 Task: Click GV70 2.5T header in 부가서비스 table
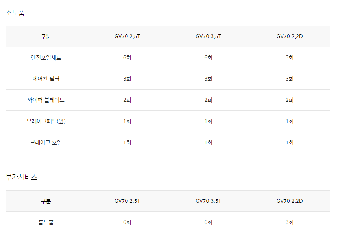127,201
